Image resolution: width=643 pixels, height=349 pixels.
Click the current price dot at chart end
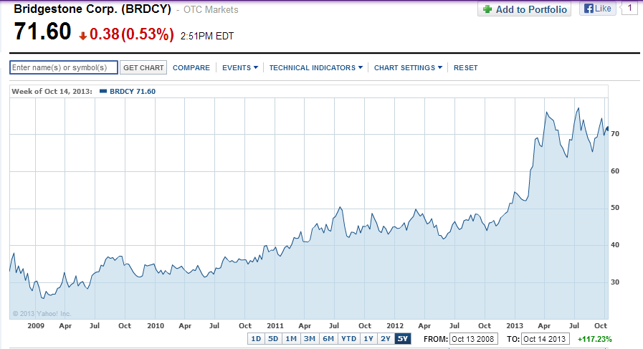[607, 128]
